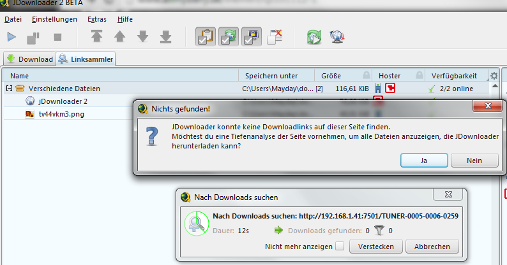Close the Nach Downloads suchen dialog
Screen dimensions: 507x265
click(448, 194)
